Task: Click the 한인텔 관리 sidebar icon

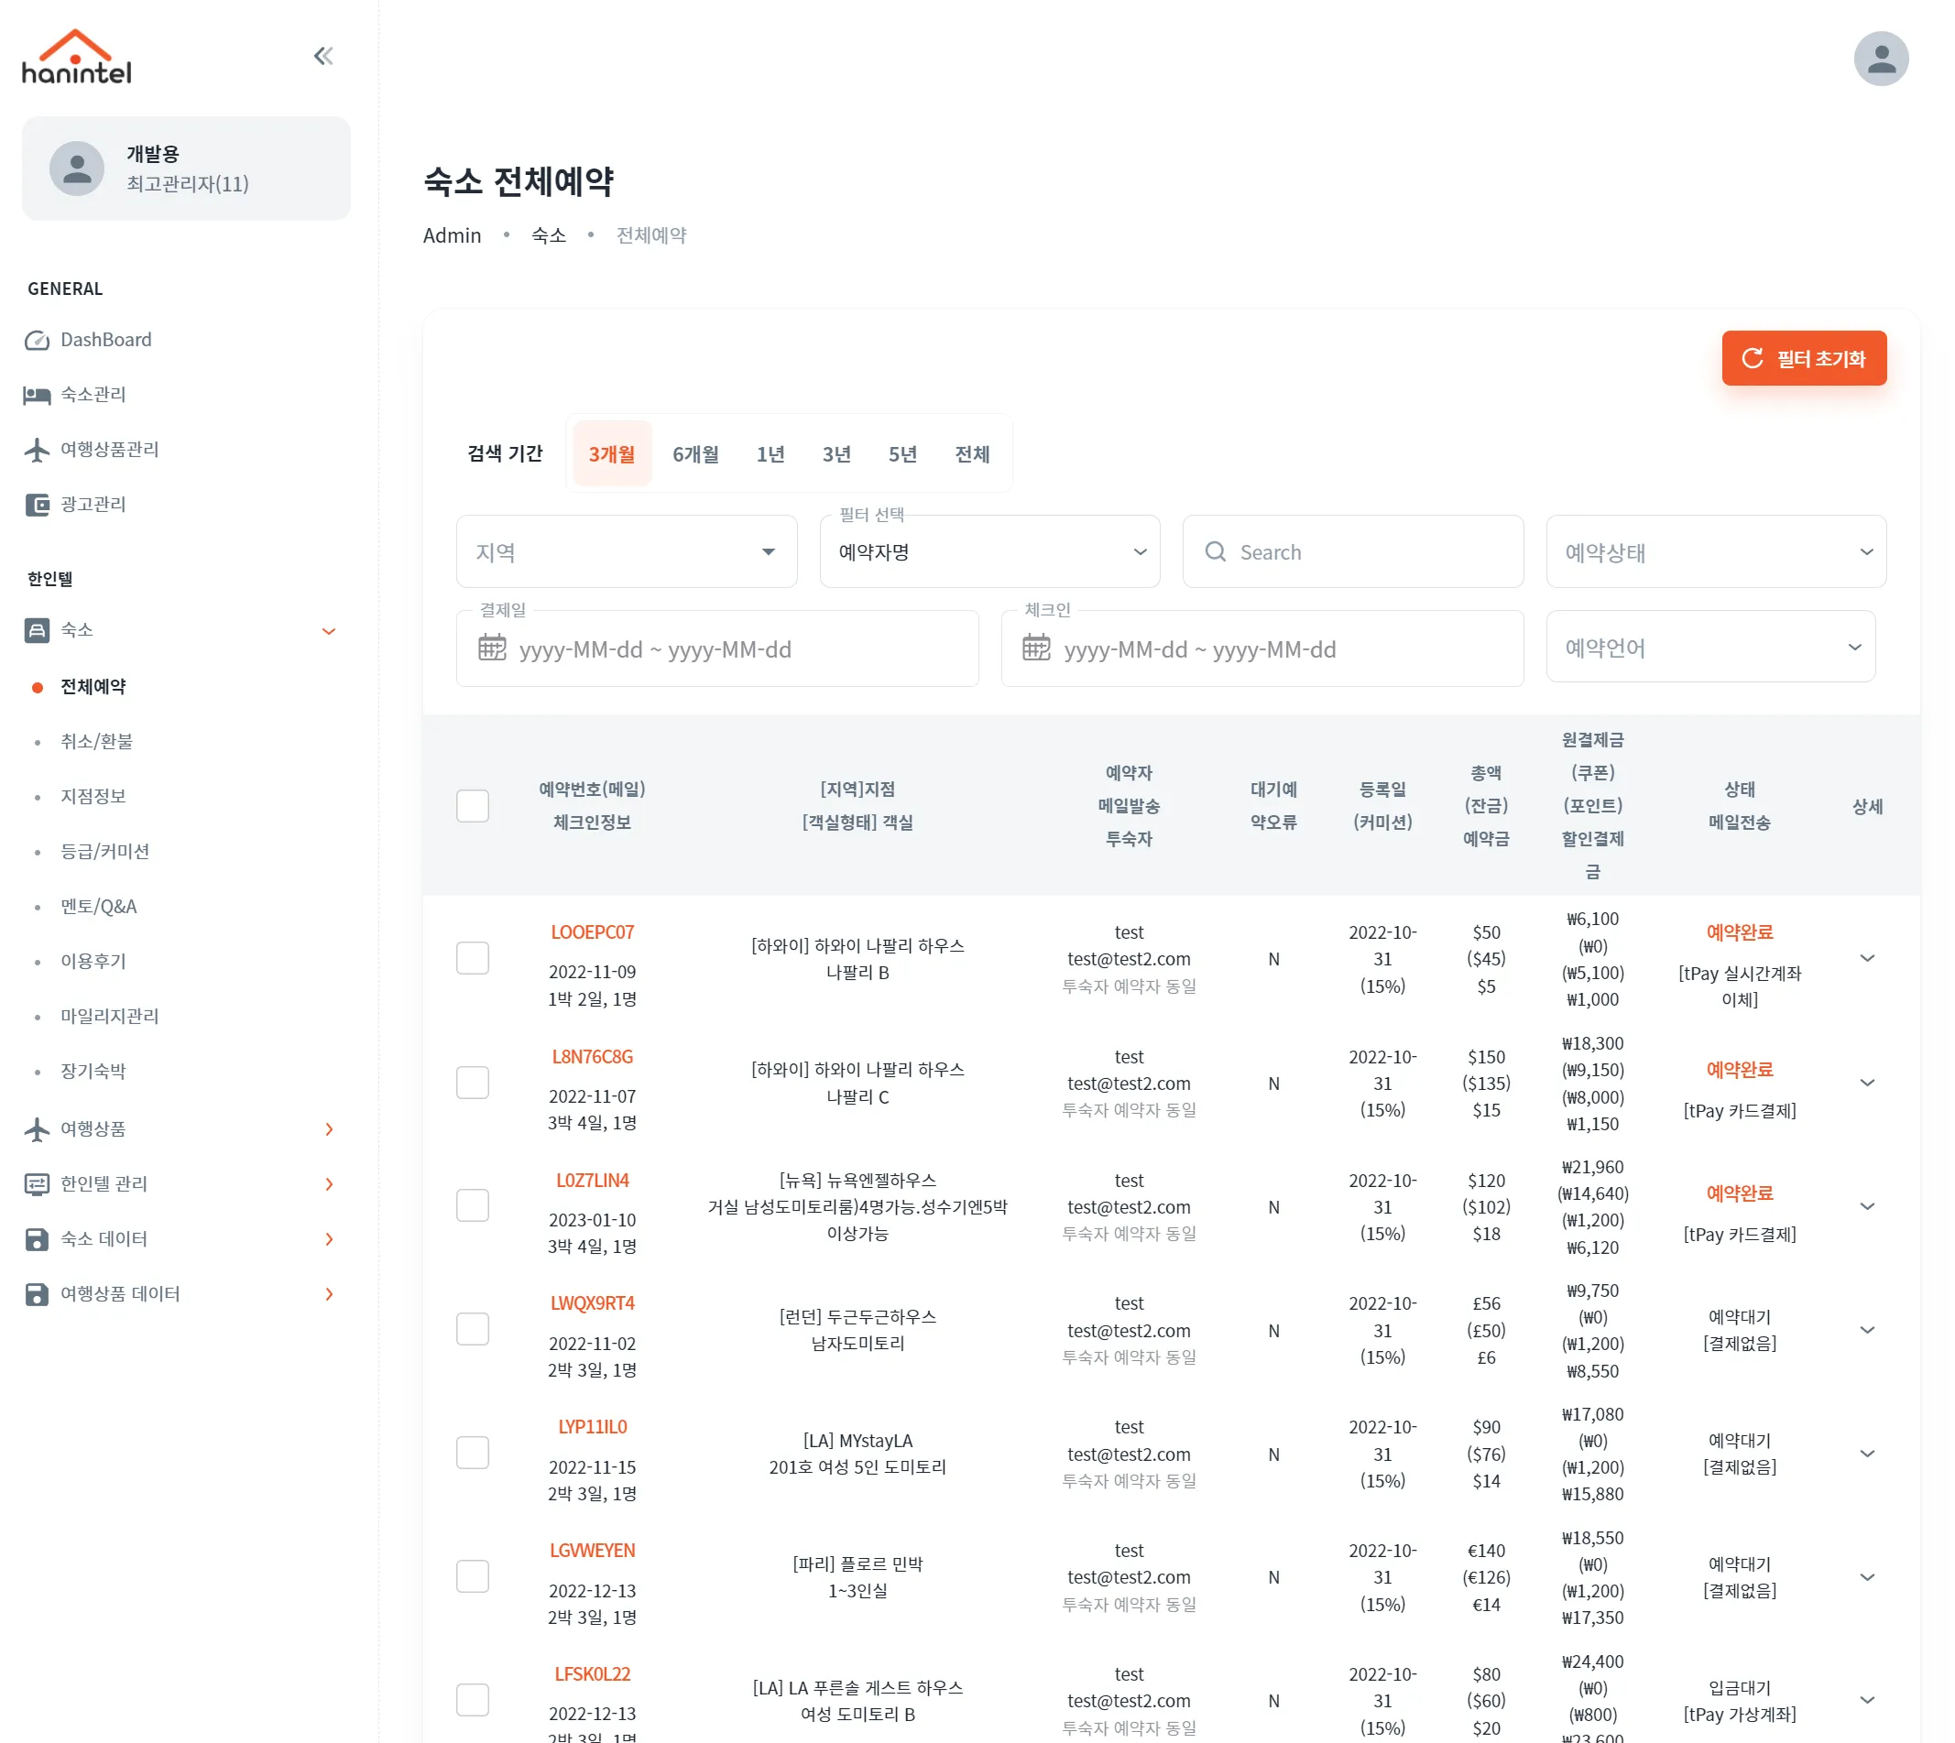Action: click(x=37, y=1184)
